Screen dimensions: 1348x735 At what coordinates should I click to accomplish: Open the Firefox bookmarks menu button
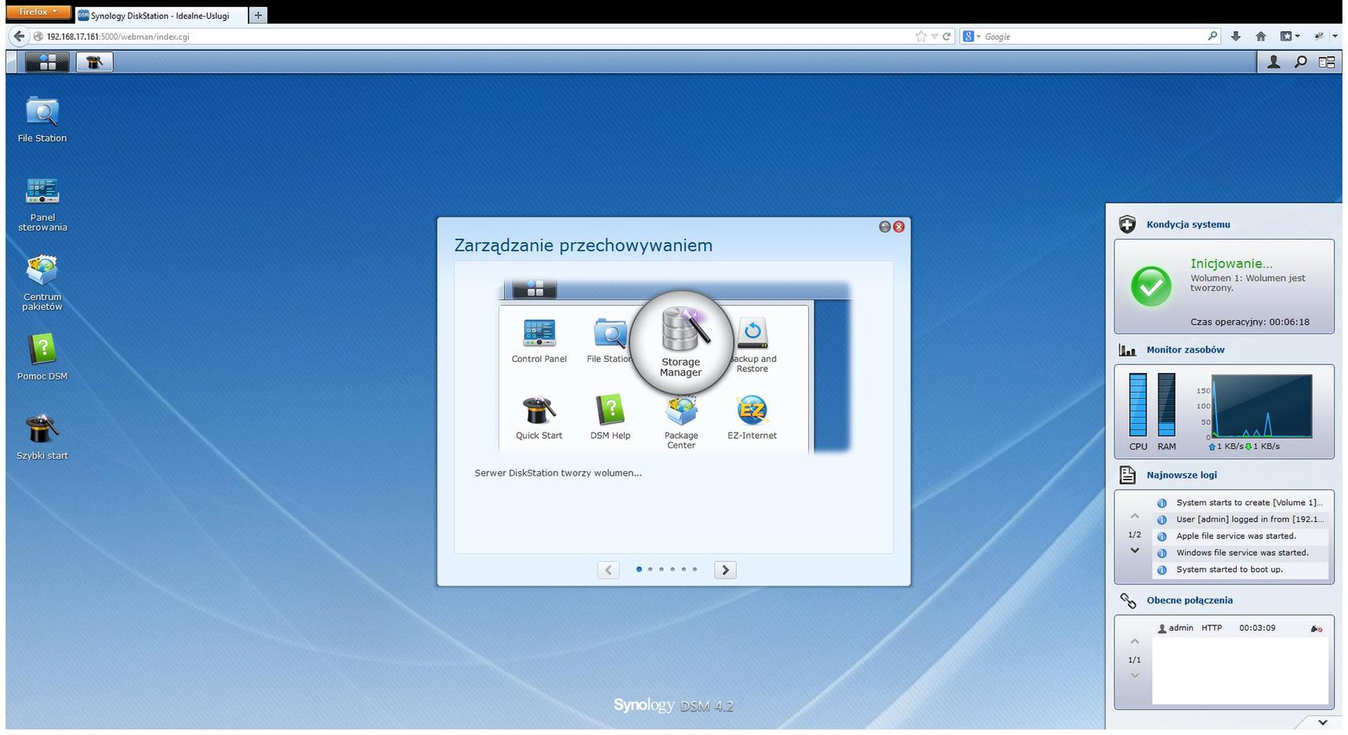[1289, 36]
